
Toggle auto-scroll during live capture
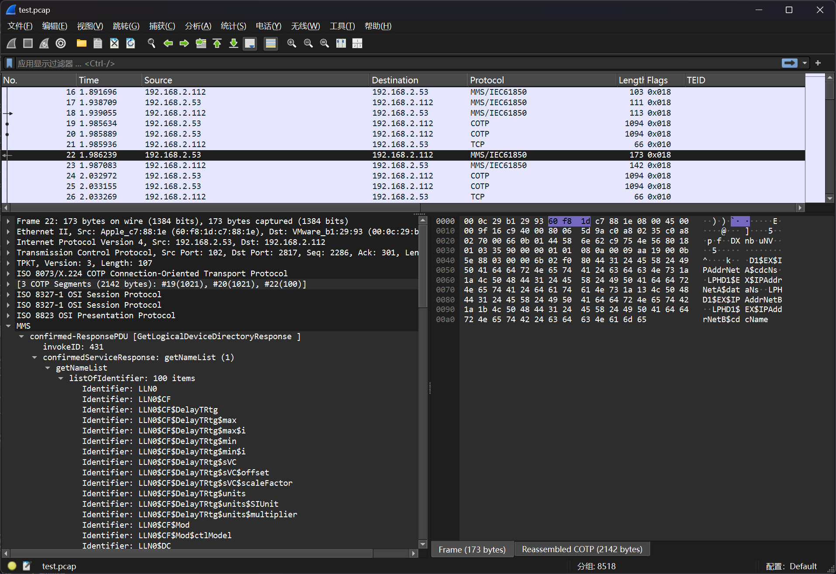(250, 43)
